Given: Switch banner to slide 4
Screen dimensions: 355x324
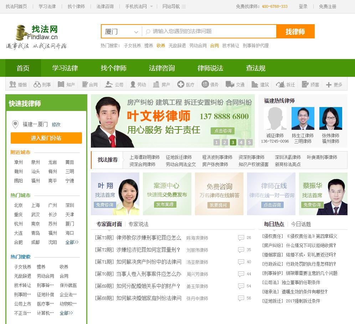Looking at the screenshot, I should coord(241,142).
